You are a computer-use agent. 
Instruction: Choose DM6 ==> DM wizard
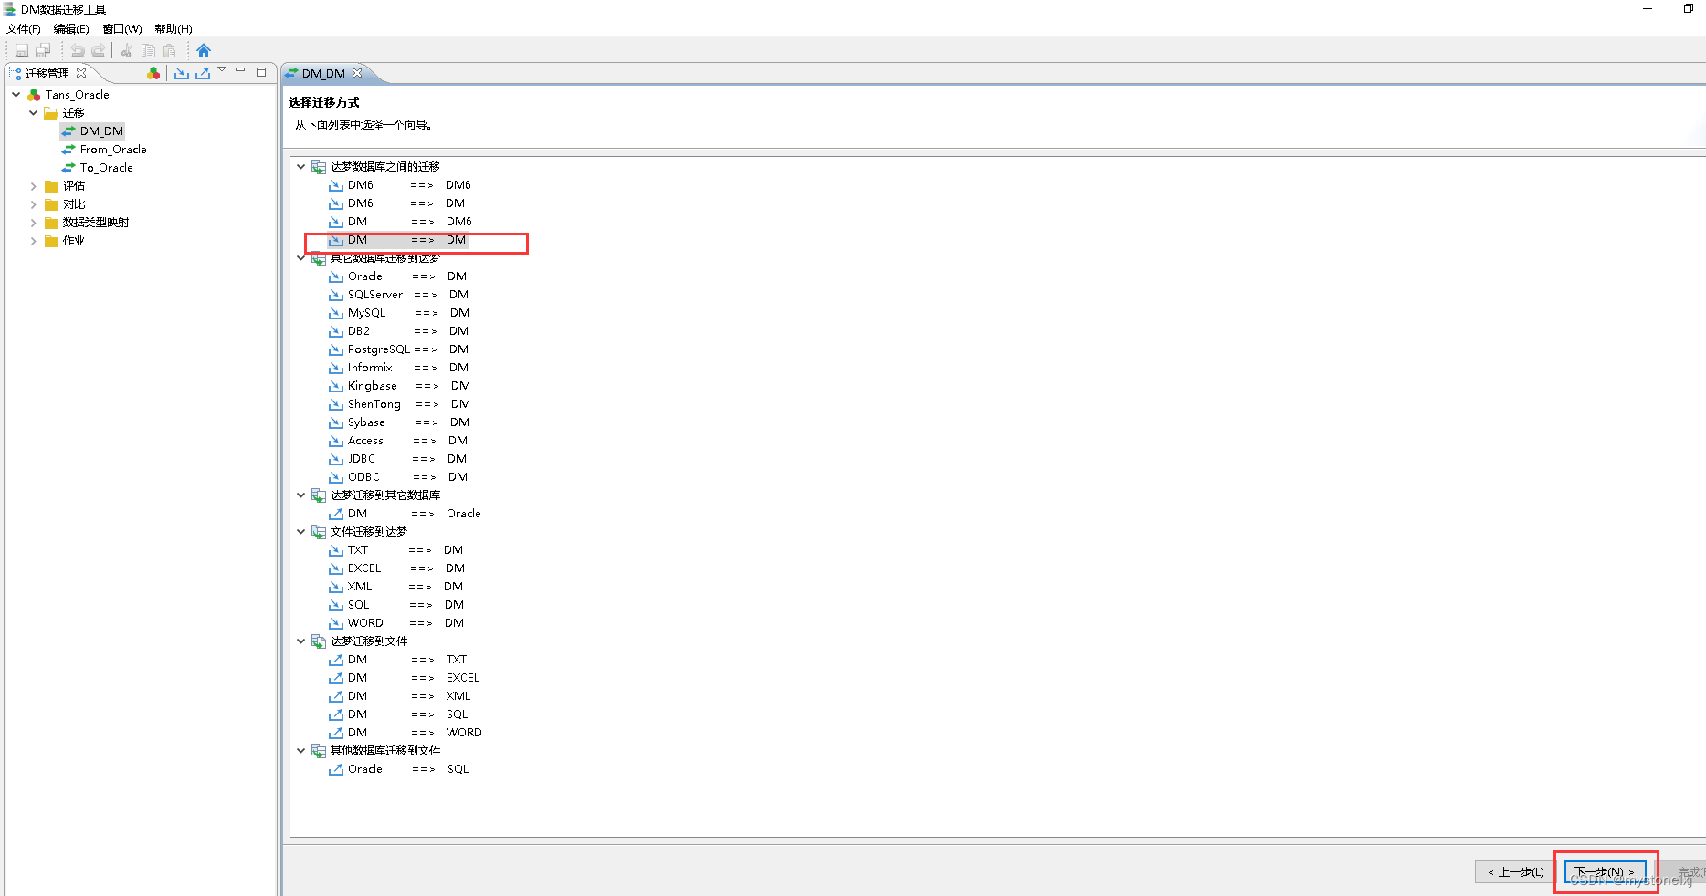[x=397, y=203]
